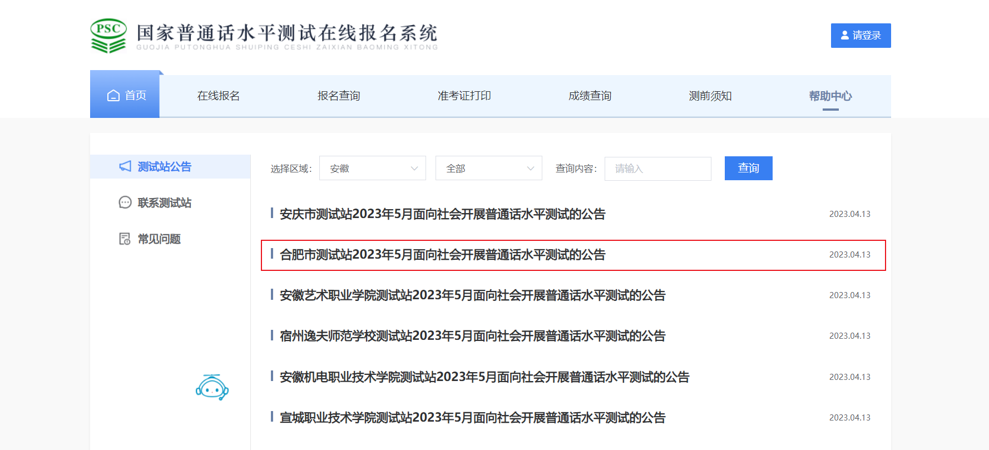The width and height of the screenshot is (989, 450).
Task: Click the chat bubble icon beside 联系测试站
Action: tap(125, 202)
